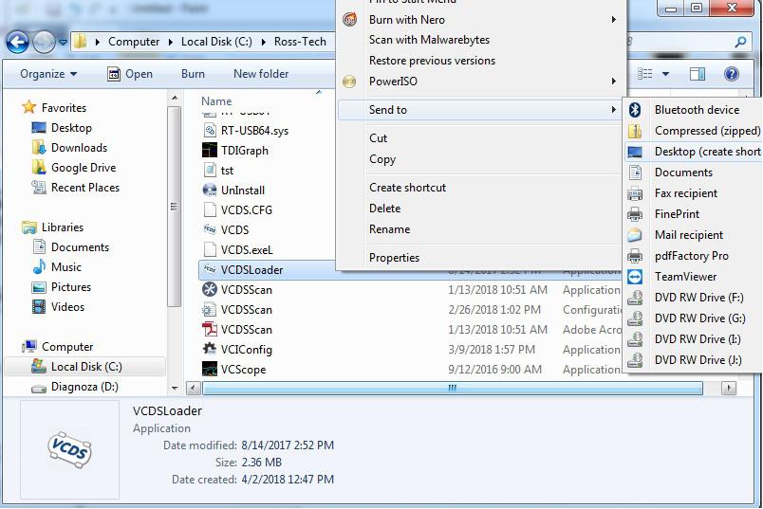The height and width of the screenshot is (509, 763).
Task: Open Properties from context menu
Action: click(394, 258)
